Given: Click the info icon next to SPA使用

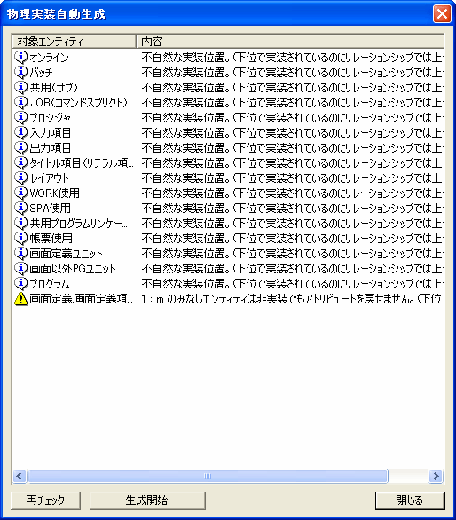Looking at the screenshot, I should tap(20, 208).
